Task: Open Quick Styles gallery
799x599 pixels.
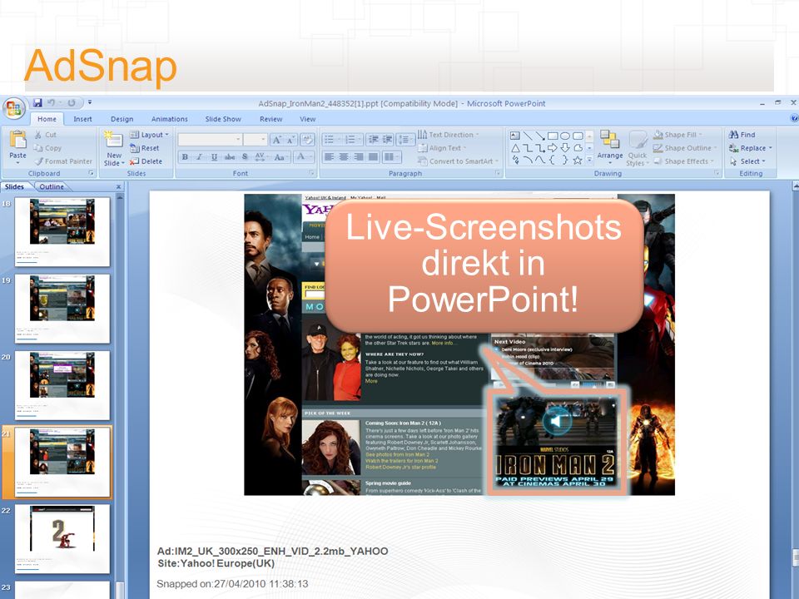Action: tap(637, 148)
